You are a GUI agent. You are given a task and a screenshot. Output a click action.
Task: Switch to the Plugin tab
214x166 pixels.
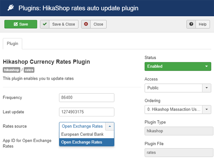point(13,44)
